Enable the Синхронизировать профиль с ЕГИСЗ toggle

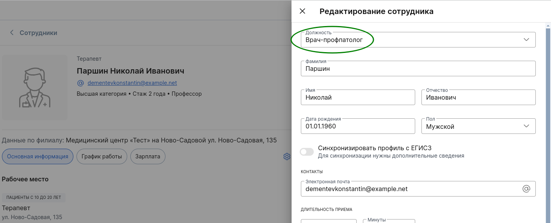coord(307,152)
